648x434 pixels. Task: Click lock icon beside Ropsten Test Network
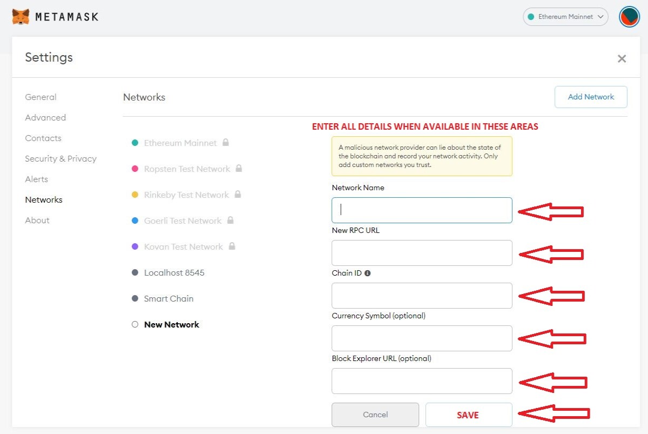pos(239,169)
